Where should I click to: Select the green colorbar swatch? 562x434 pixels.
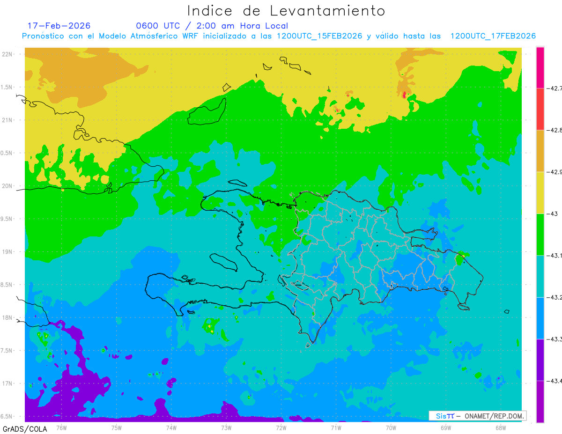540,234
